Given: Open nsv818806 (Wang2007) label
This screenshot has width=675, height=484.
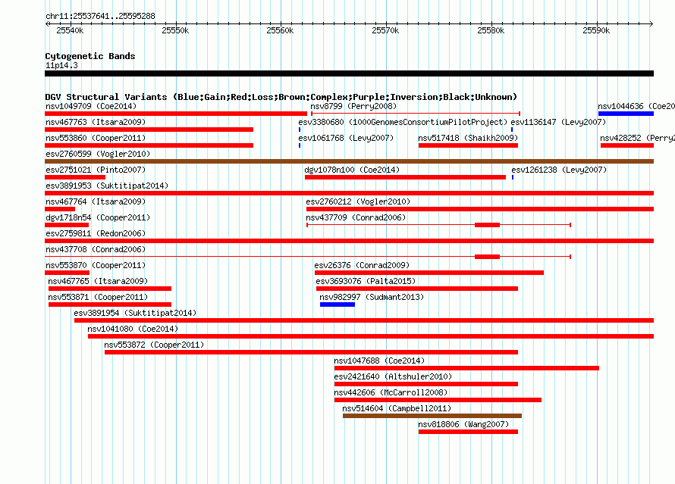Looking at the screenshot, I should (x=463, y=424).
